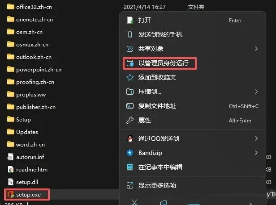Click the copy icon at menu bottom
This screenshot has width=276, height=205.
point(164,202)
